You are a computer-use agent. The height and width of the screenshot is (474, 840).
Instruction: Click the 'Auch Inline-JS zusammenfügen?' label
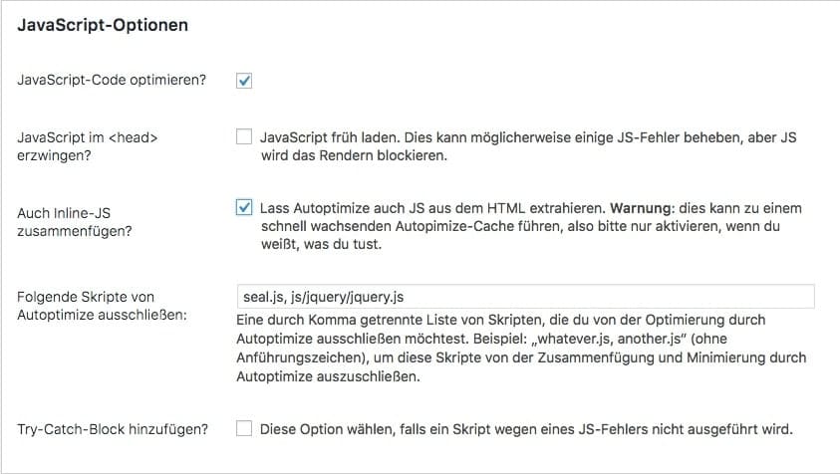[76, 220]
